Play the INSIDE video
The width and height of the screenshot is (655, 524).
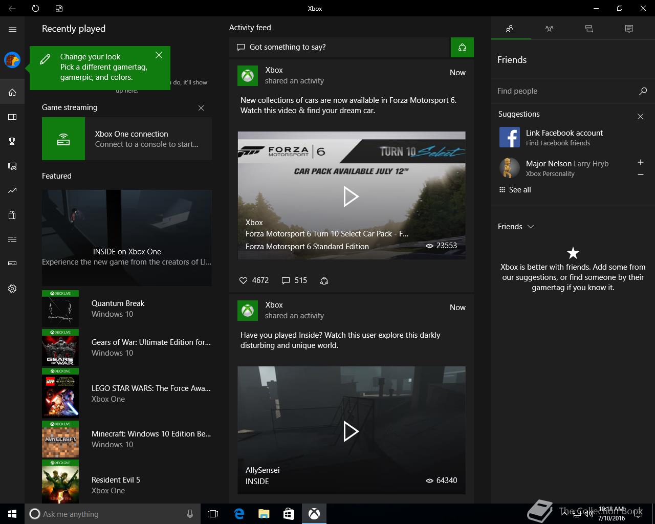pyautogui.click(x=351, y=431)
